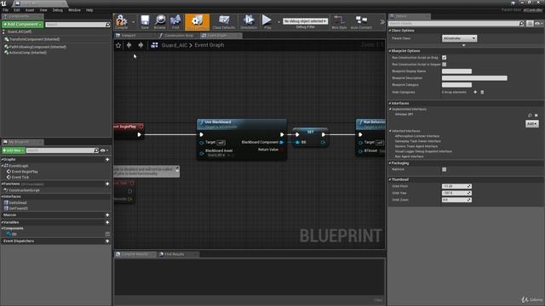
Task: Open the Help menu
Action: (89, 10)
